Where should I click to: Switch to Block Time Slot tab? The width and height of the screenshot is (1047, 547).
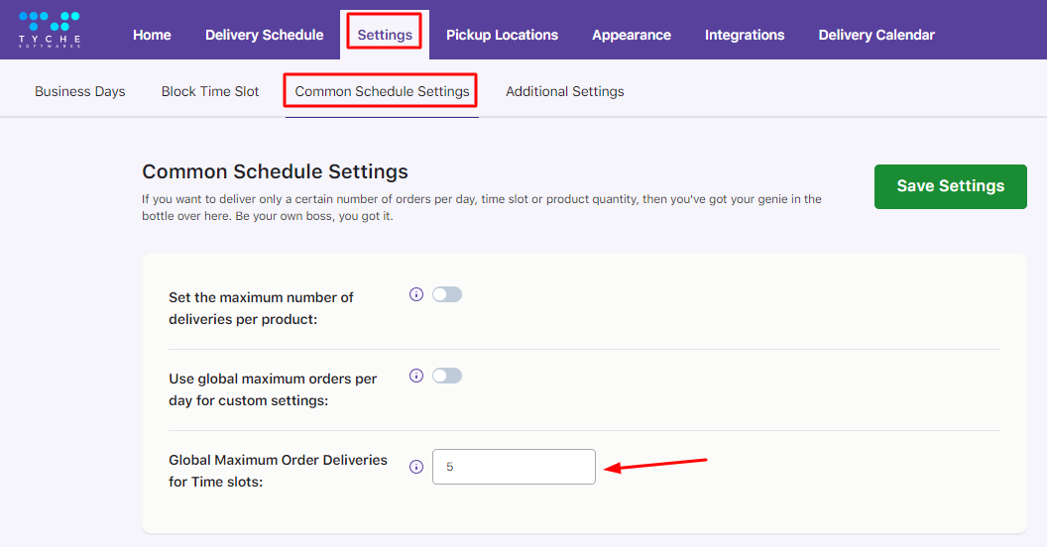tap(210, 91)
